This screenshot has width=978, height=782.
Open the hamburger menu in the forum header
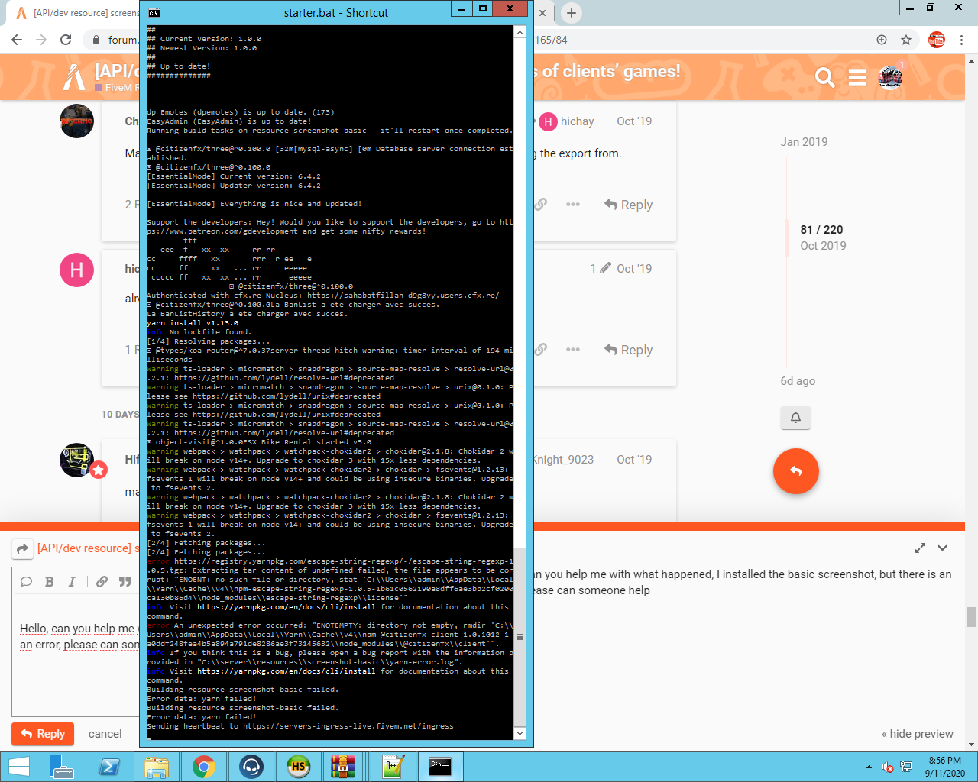pyautogui.click(x=857, y=76)
